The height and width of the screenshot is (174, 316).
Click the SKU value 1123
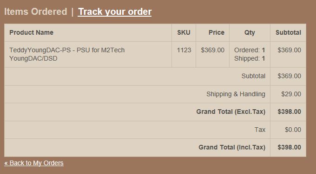tap(184, 50)
